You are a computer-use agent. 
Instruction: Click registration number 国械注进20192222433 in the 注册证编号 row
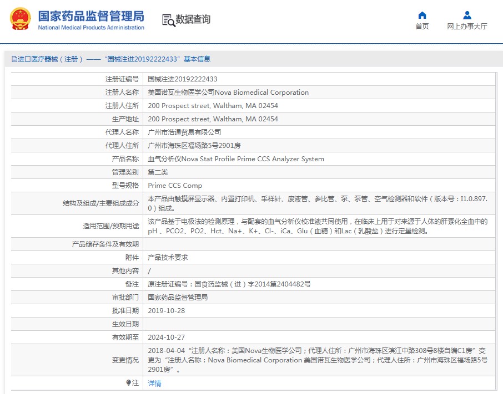(x=183, y=79)
